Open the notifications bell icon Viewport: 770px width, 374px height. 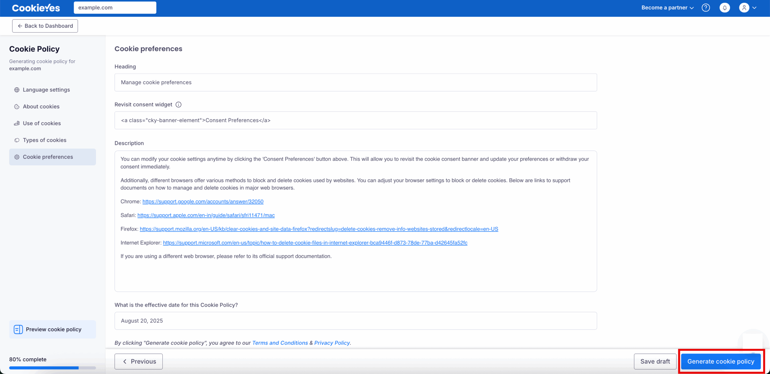[725, 8]
